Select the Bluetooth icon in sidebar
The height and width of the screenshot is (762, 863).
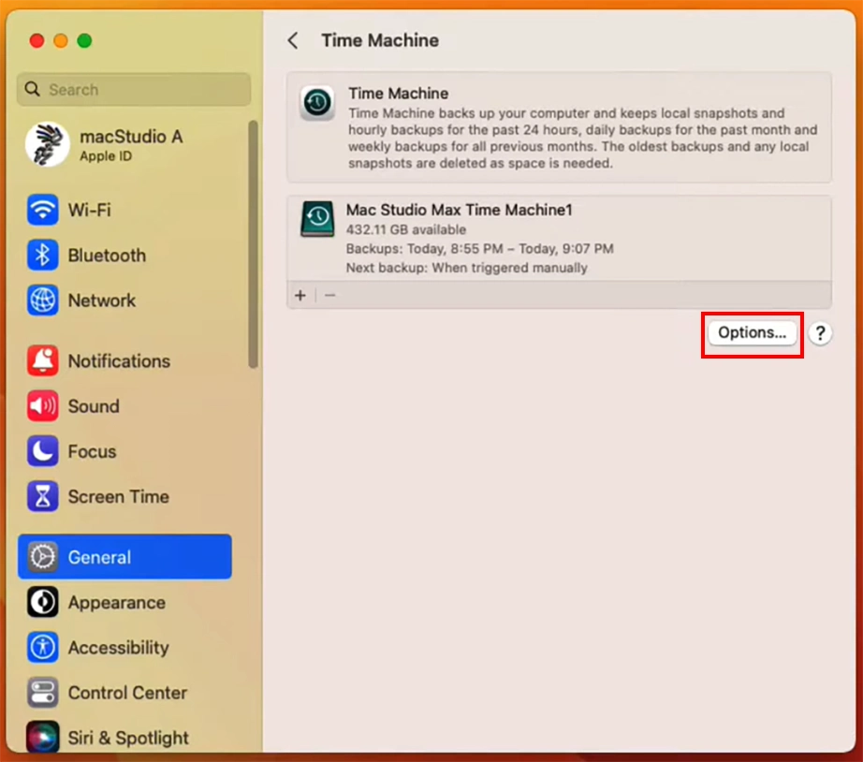pos(42,255)
